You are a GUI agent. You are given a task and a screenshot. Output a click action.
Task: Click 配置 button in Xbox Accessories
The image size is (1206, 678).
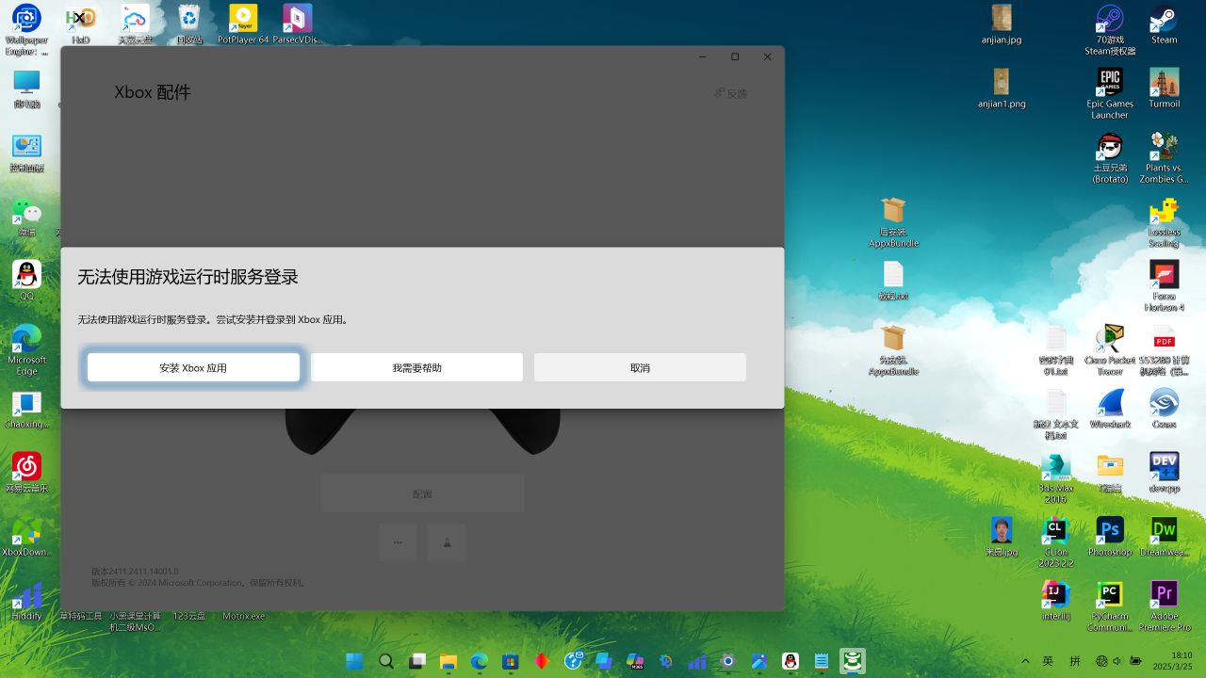tap(422, 493)
